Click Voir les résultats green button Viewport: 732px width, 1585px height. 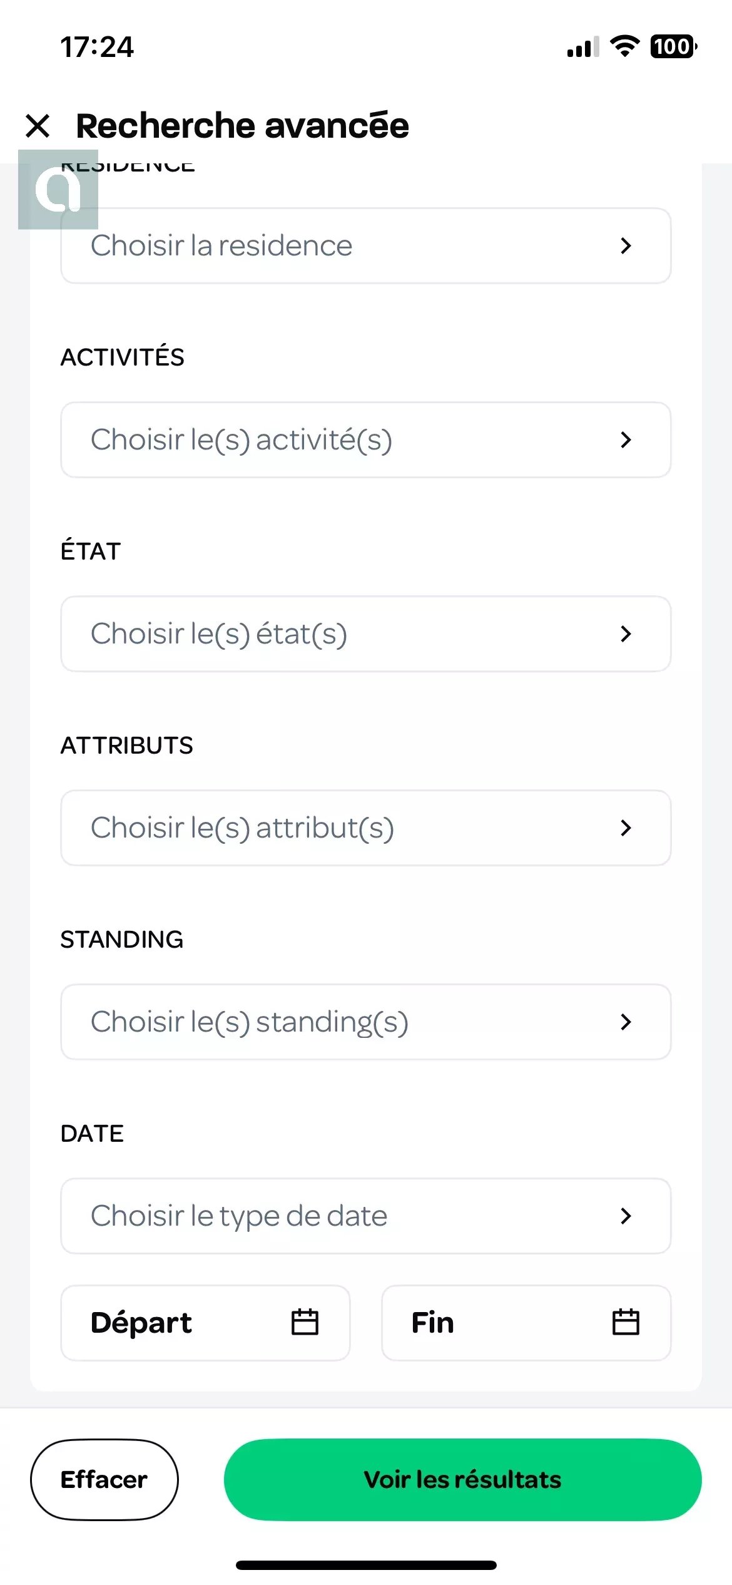(463, 1479)
